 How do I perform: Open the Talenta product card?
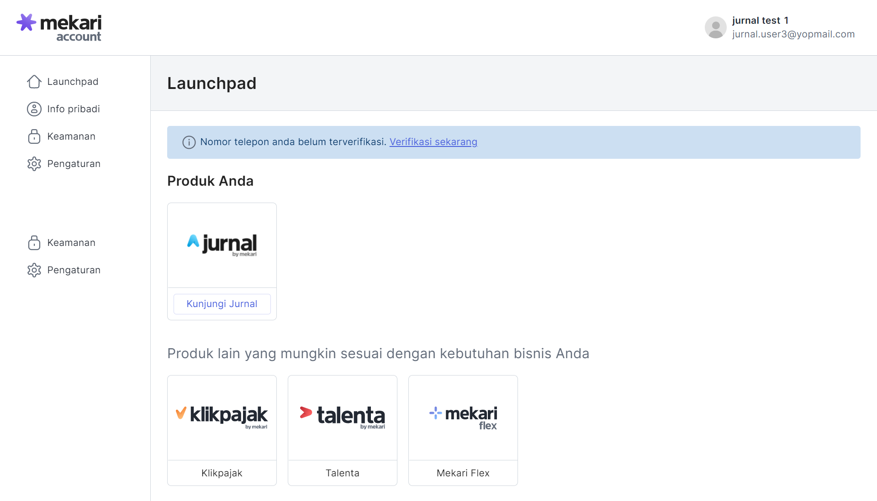[x=343, y=430]
